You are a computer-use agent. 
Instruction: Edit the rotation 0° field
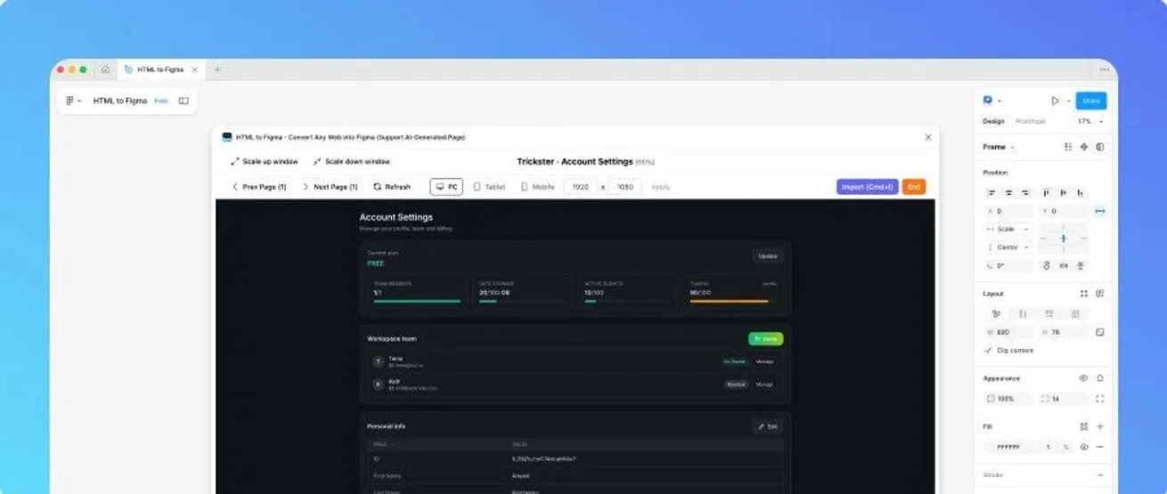point(1008,265)
